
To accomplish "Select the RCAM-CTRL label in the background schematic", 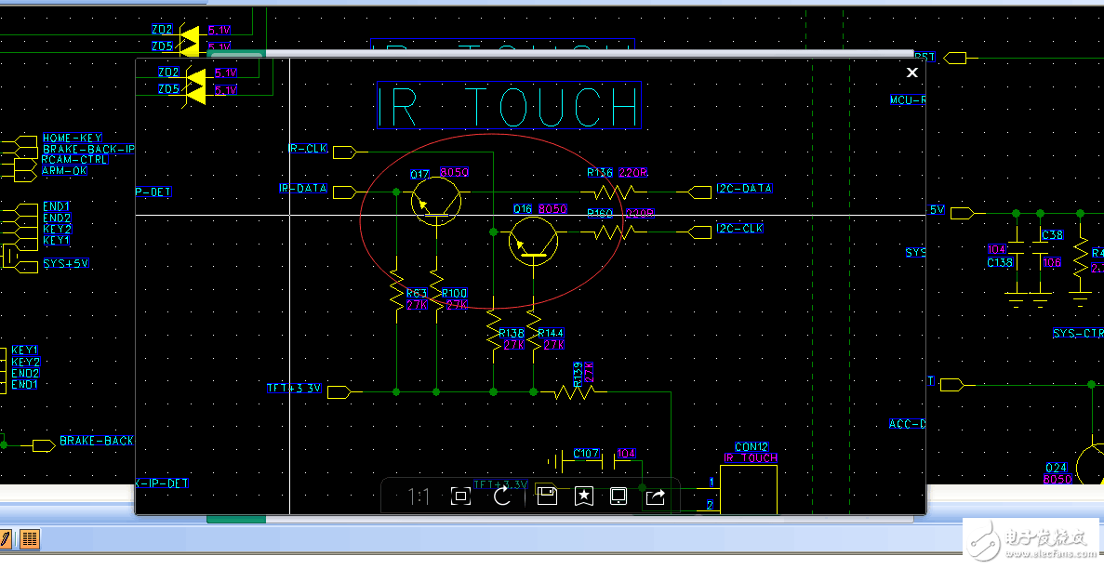I will click(x=73, y=160).
